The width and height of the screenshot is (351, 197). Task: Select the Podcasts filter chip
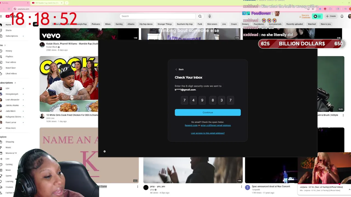pos(96,24)
